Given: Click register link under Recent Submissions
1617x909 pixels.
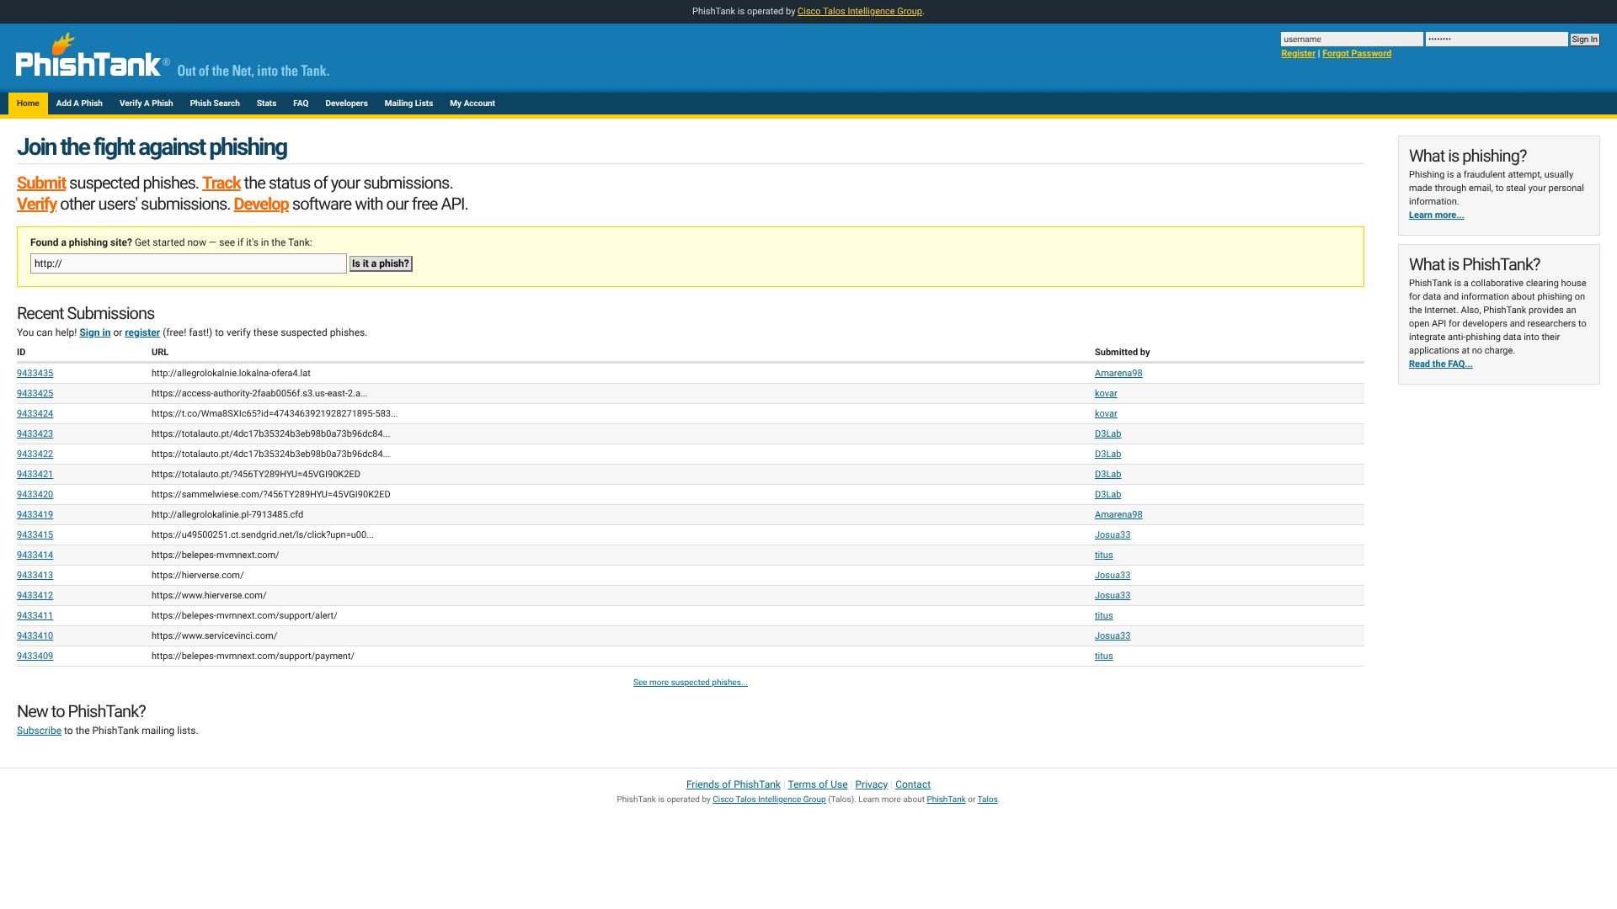Looking at the screenshot, I should tap(142, 333).
